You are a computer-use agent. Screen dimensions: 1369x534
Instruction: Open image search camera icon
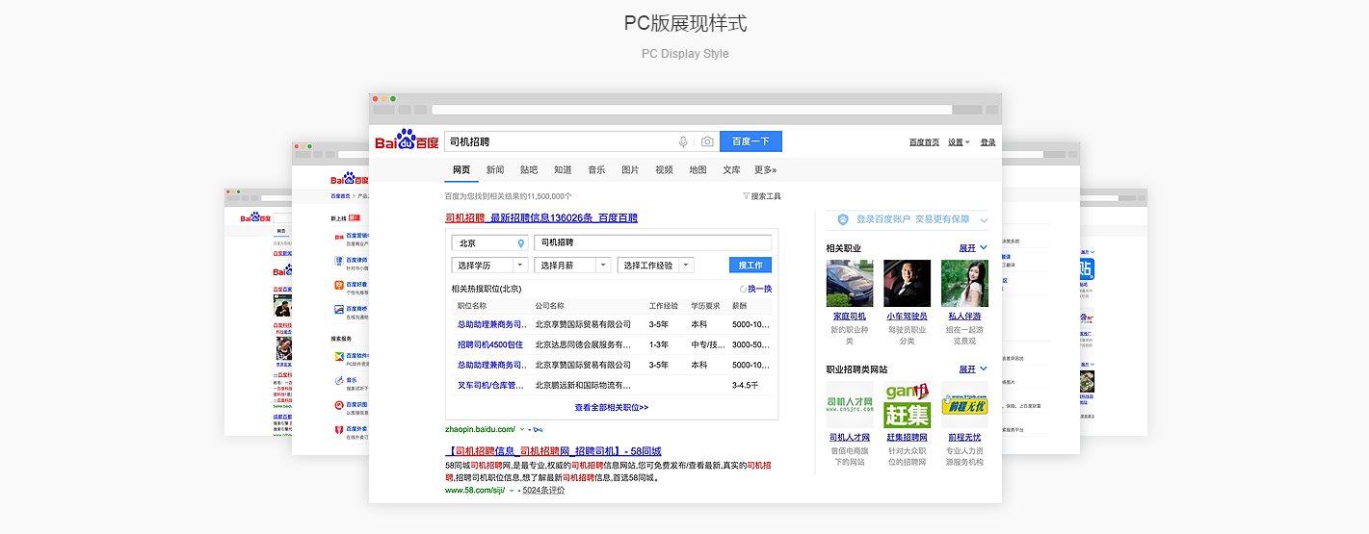[x=707, y=141]
